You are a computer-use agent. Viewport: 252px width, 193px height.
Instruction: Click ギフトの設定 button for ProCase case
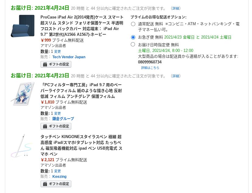[x=56, y=64]
